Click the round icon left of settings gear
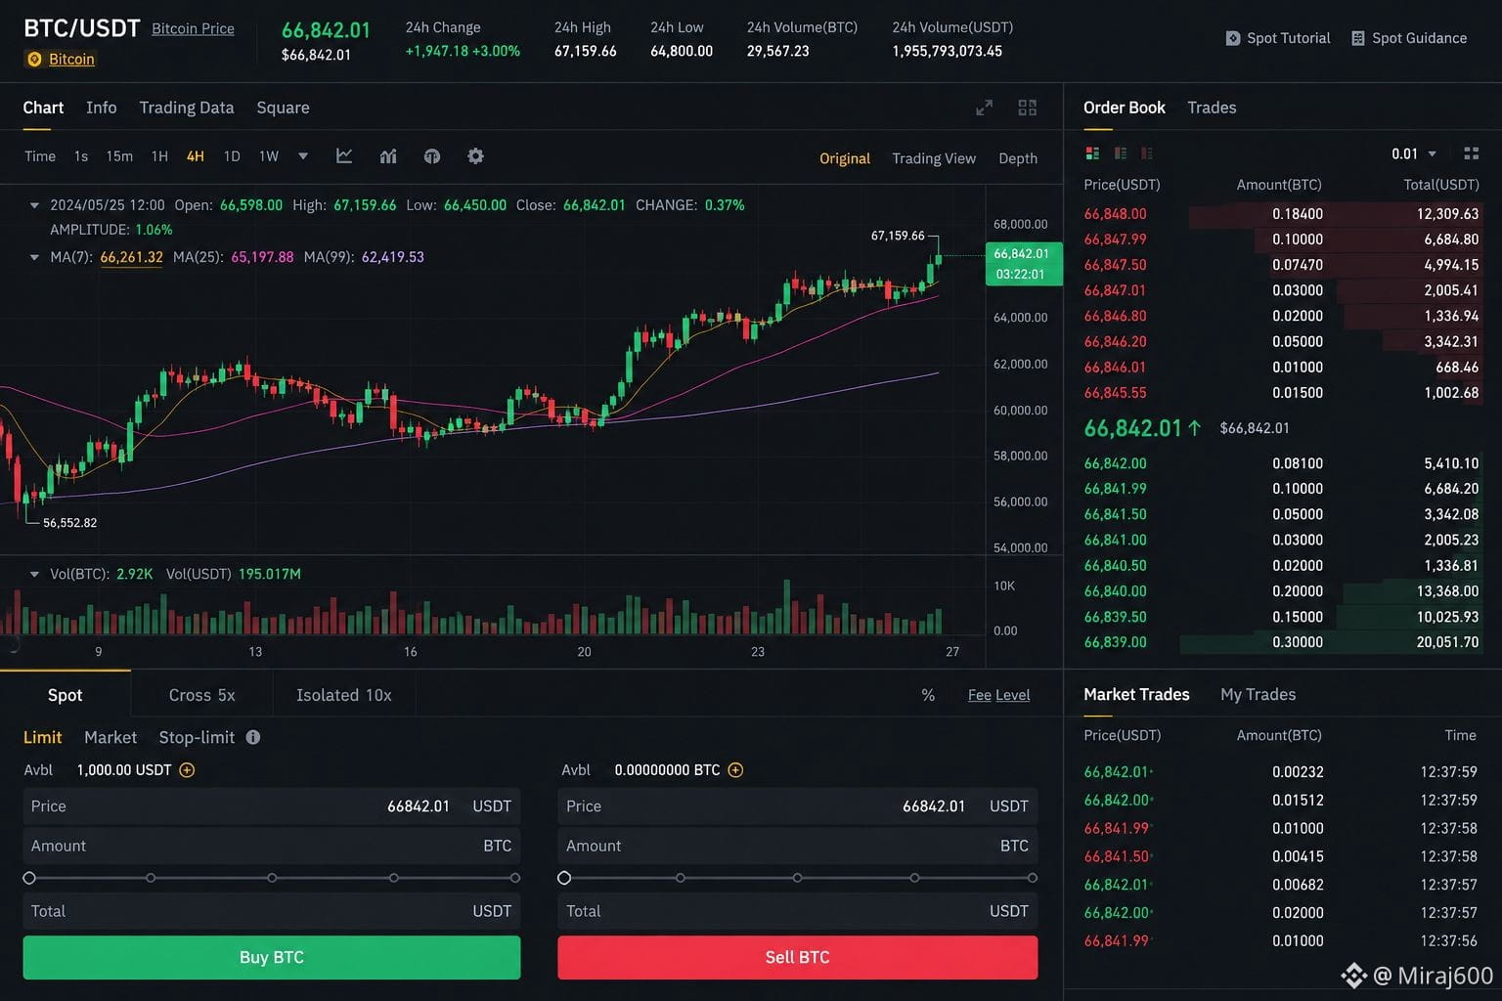Image resolution: width=1502 pixels, height=1001 pixels. pos(432,156)
